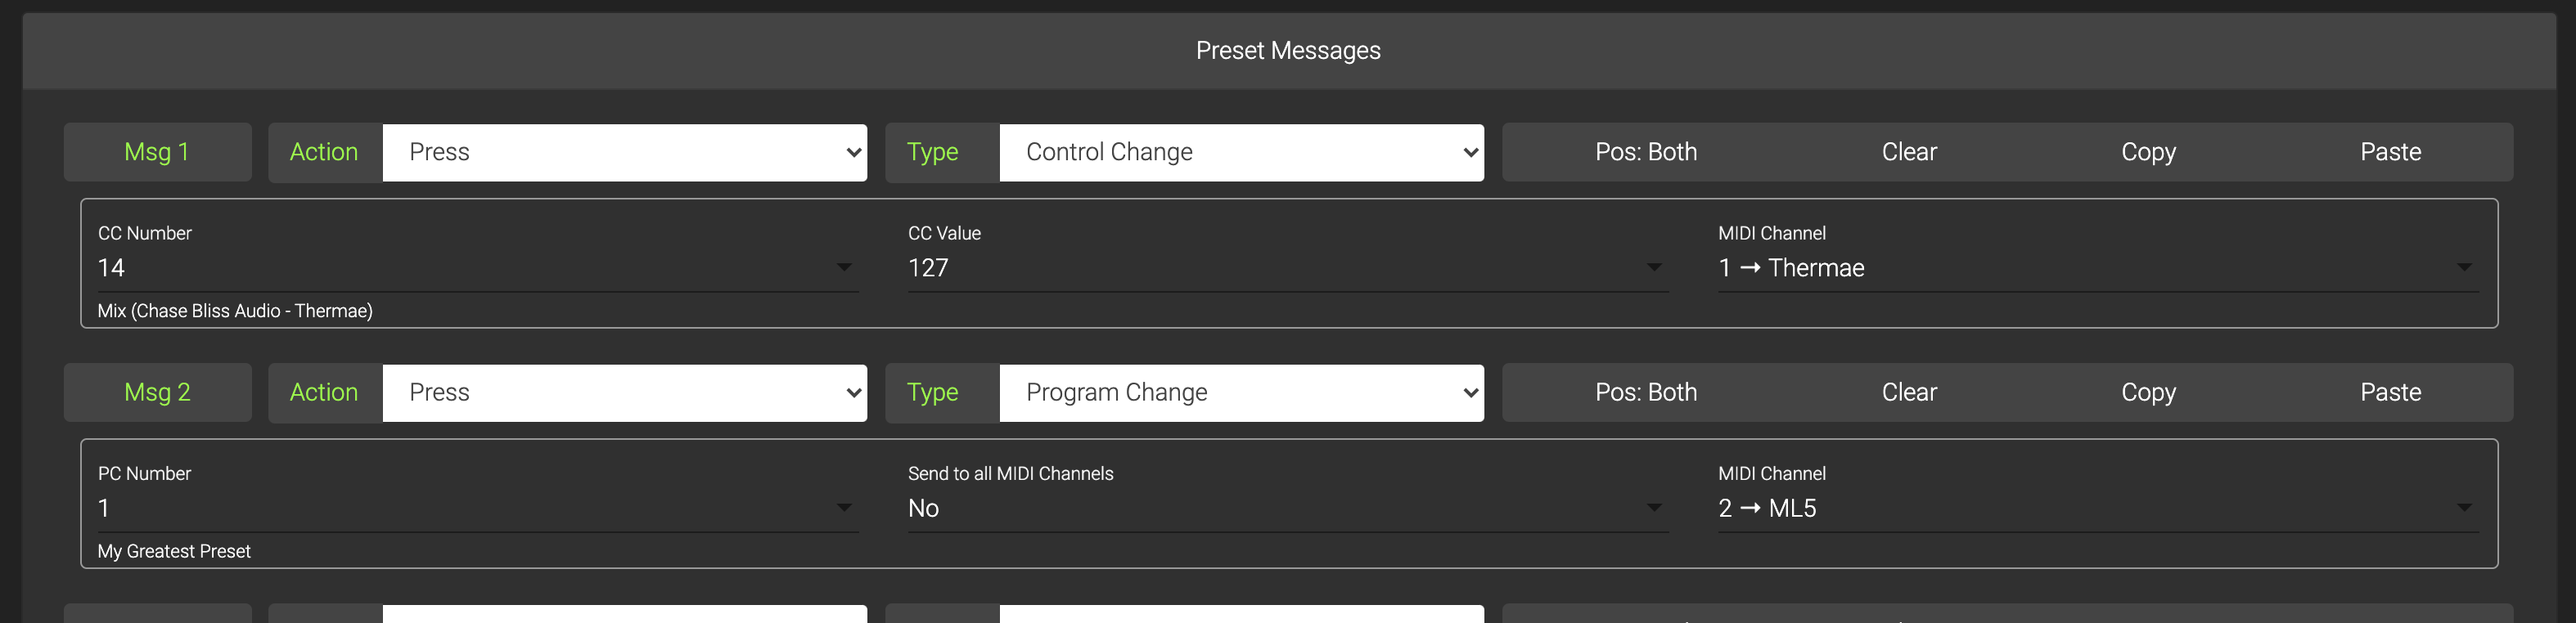Expand the CC Number selector
The image size is (2576, 623).
(477, 267)
